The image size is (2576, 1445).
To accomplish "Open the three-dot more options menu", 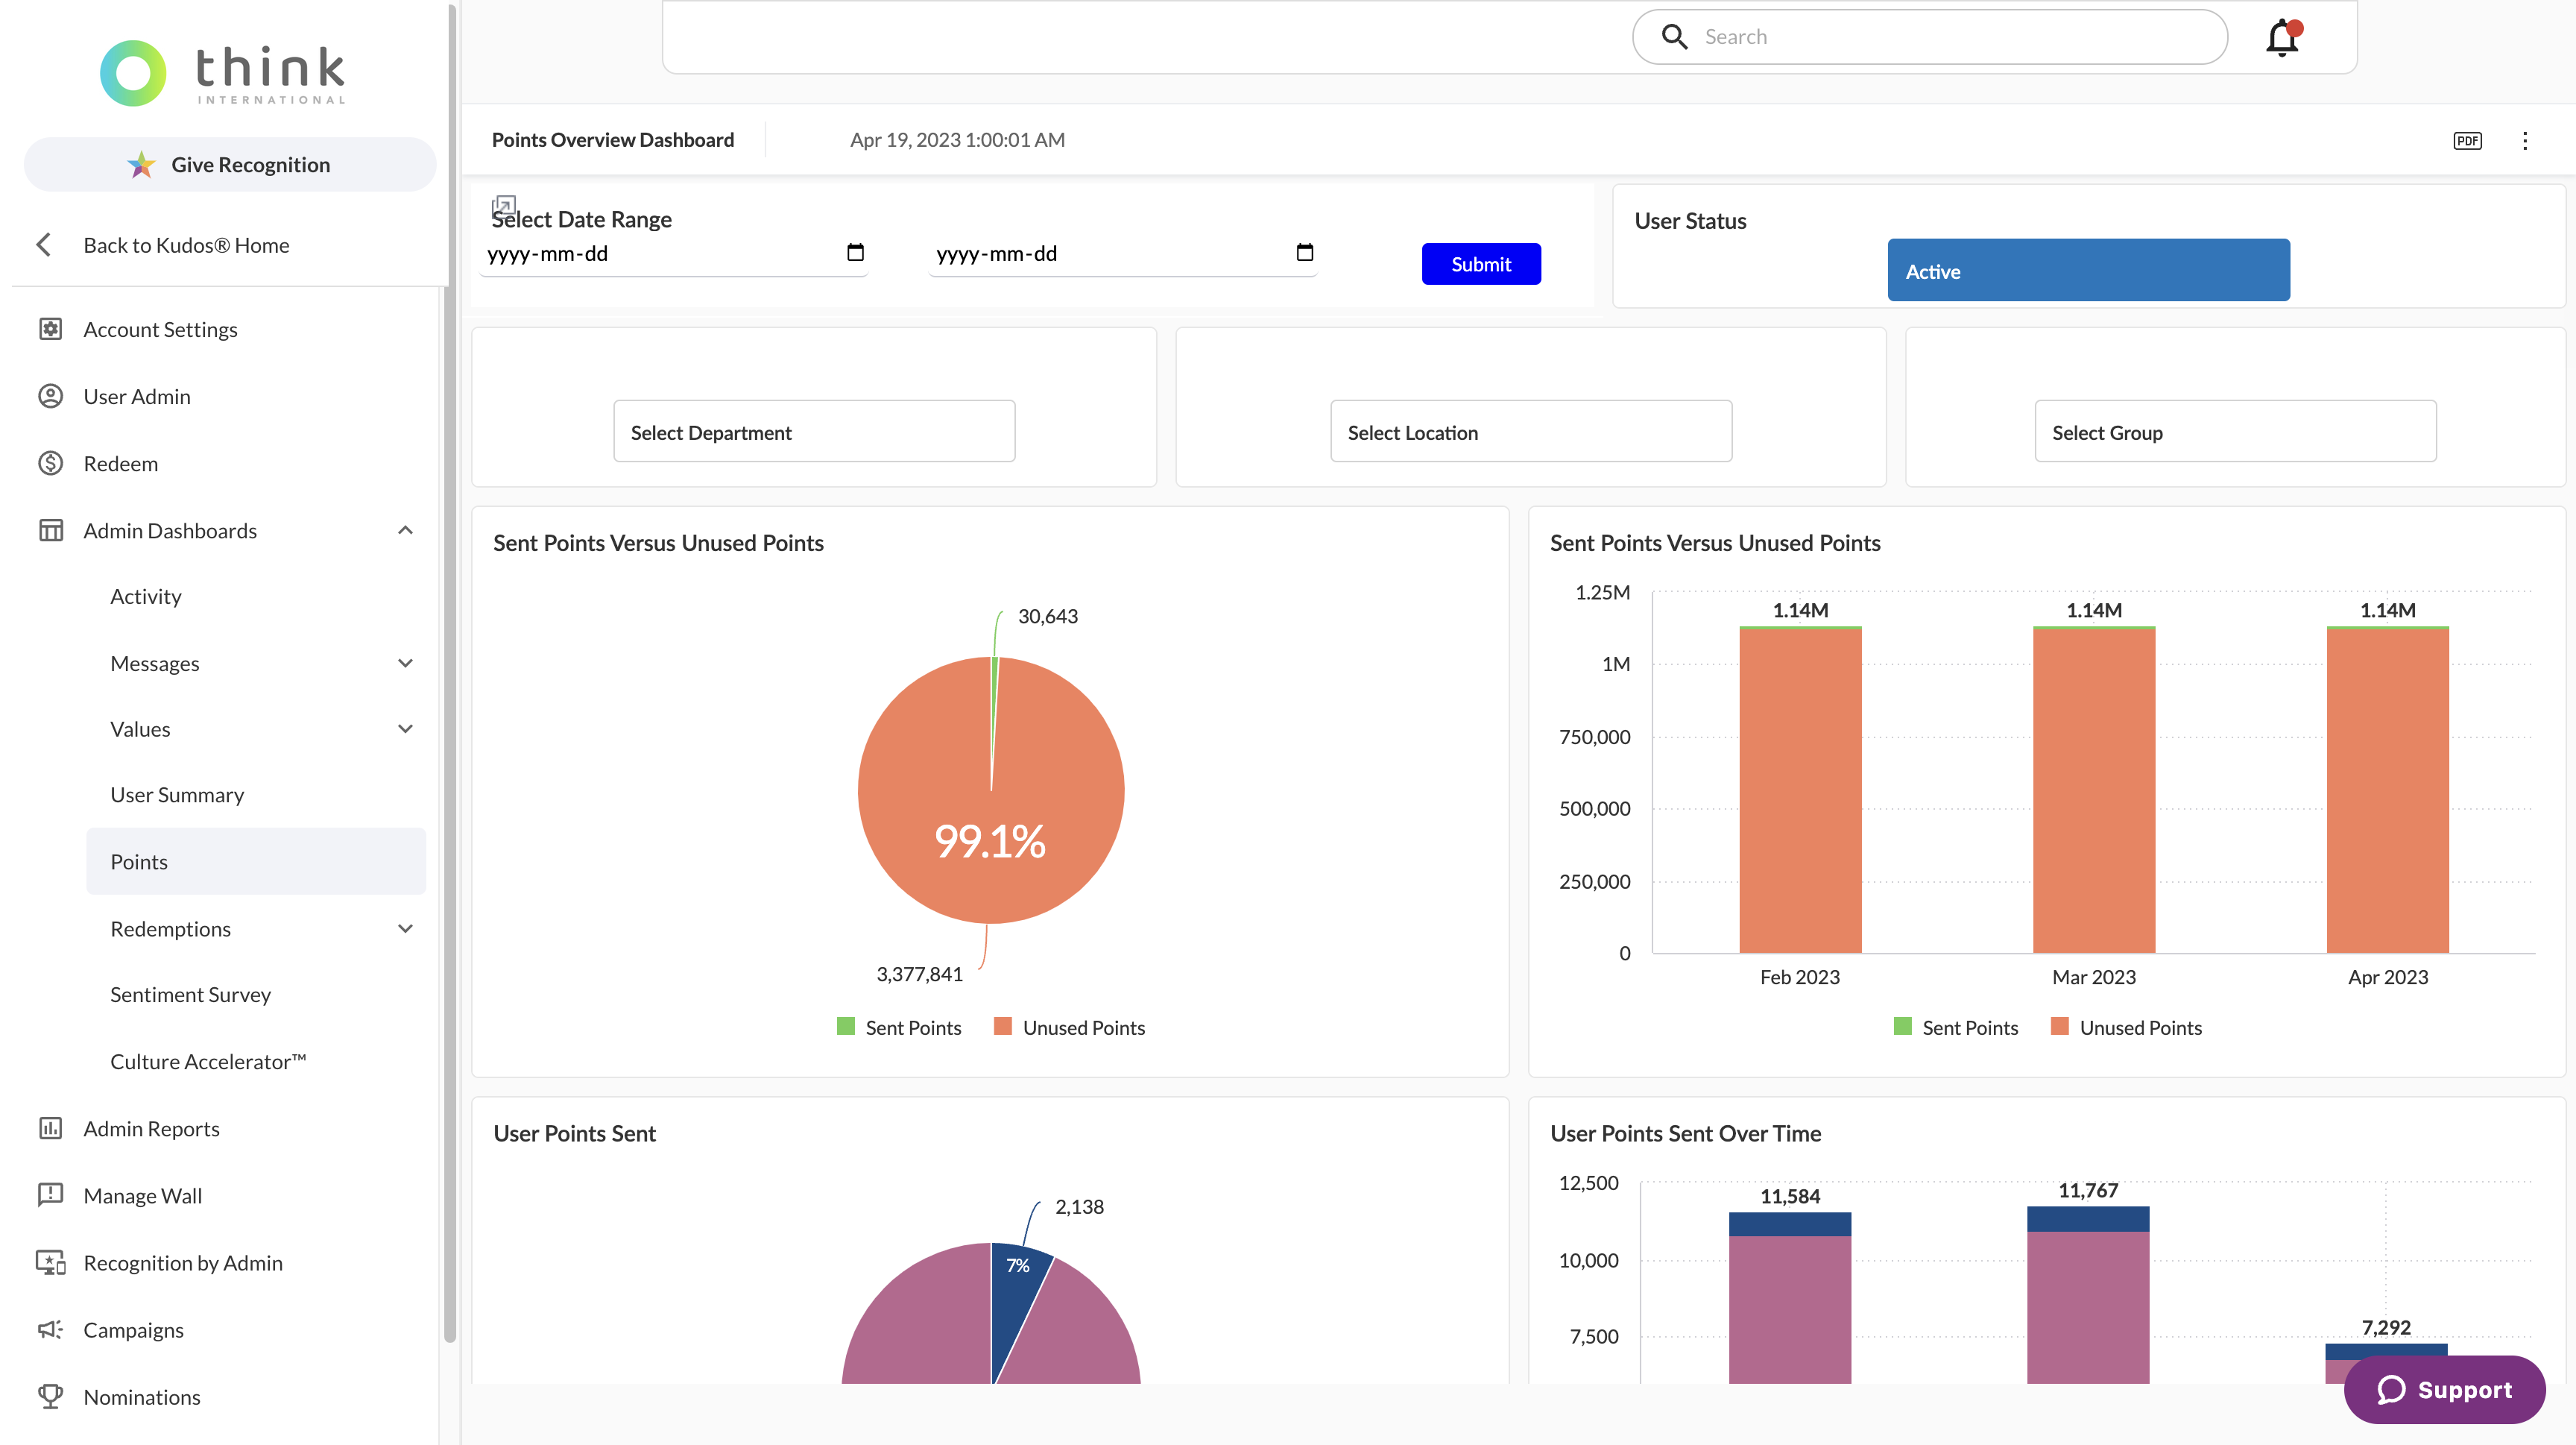I will tap(2524, 141).
